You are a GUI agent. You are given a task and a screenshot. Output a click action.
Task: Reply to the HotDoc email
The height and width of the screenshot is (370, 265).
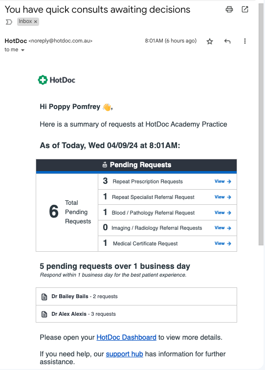click(227, 41)
